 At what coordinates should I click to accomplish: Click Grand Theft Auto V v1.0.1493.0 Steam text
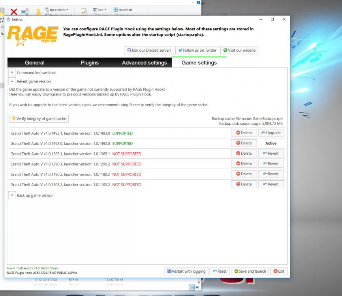tap(33, 268)
